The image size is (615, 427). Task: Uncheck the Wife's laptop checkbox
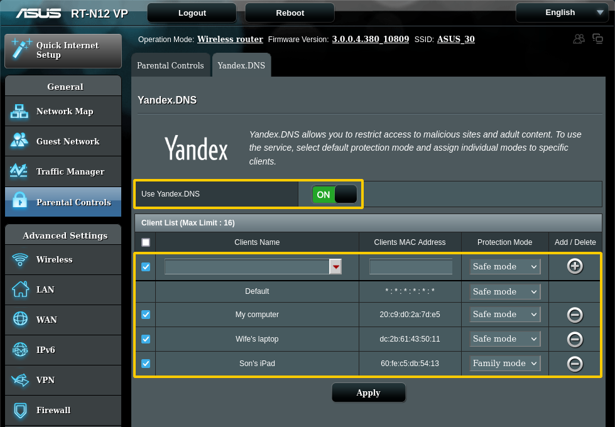click(146, 339)
